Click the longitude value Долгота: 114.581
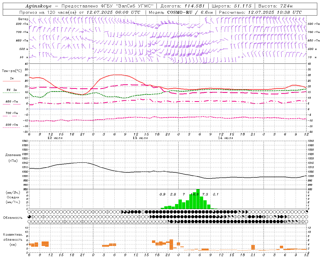Image resolution: width=321 pixels, height=257 pixels. 183,6
